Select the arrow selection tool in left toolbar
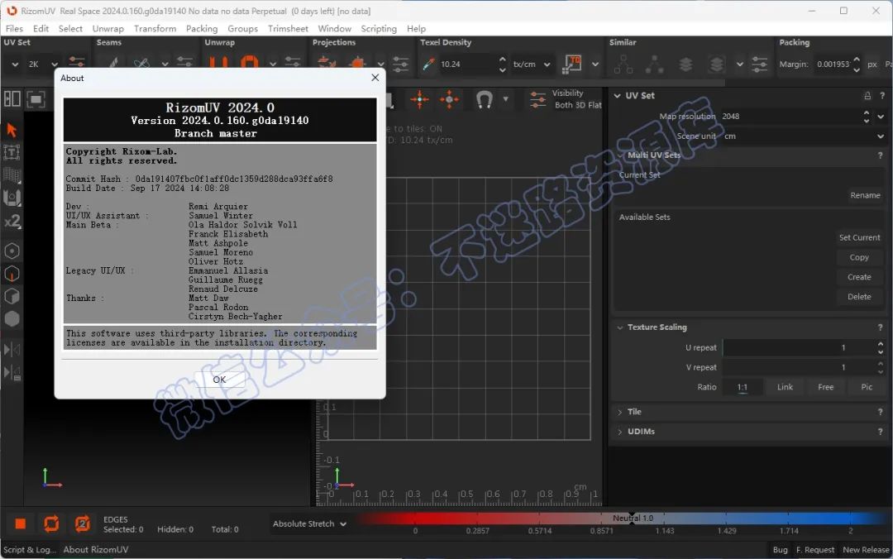This screenshot has height=559, width=893. click(x=12, y=130)
